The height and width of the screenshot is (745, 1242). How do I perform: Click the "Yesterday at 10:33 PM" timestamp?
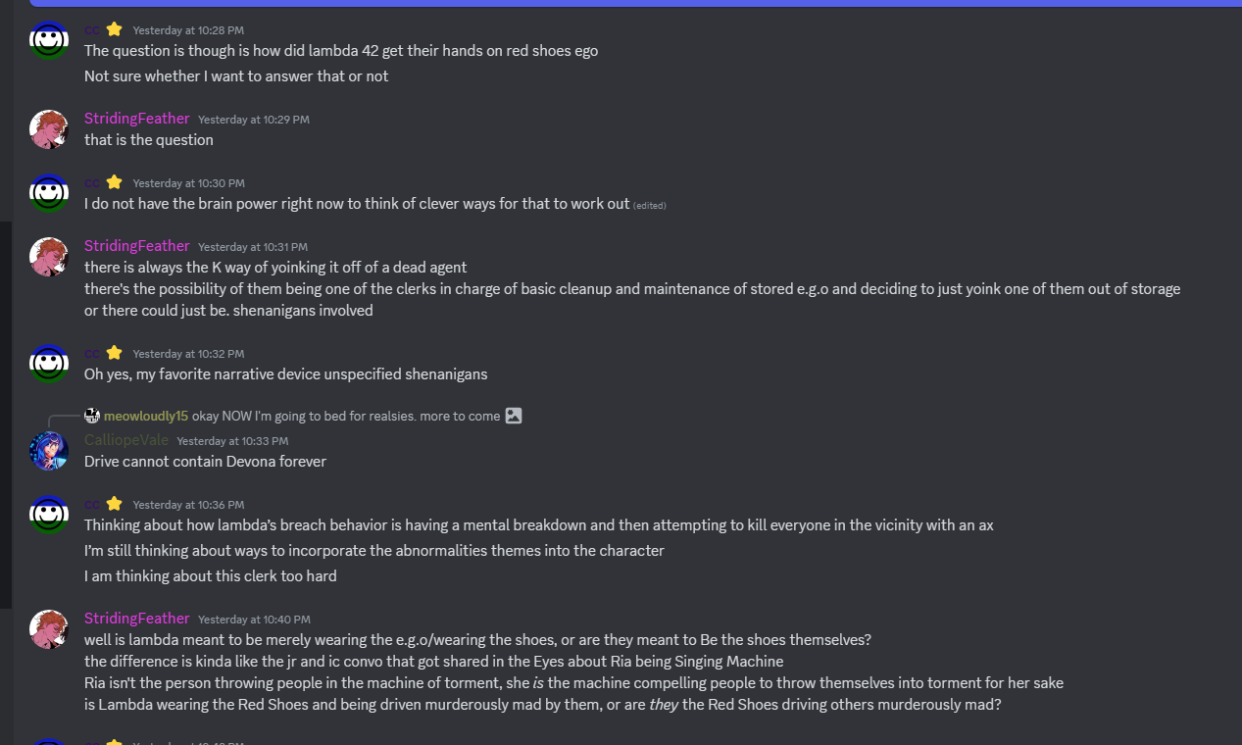(232, 441)
